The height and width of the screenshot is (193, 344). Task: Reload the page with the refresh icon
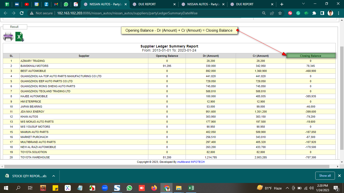pyautogui.click(x=22, y=13)
